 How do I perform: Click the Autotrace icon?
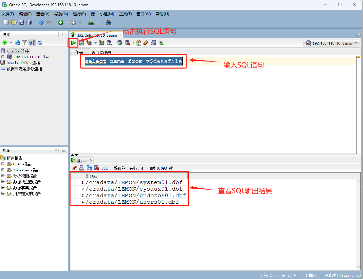point(101,43)
